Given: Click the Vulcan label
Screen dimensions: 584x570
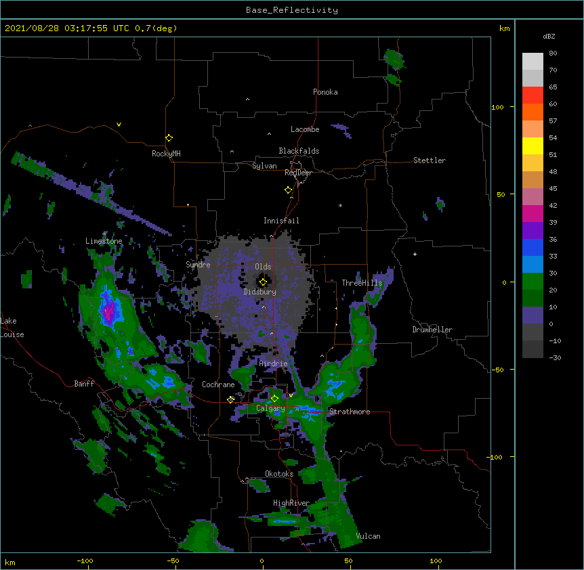Looking at the screenshot, I should [368, 536].
